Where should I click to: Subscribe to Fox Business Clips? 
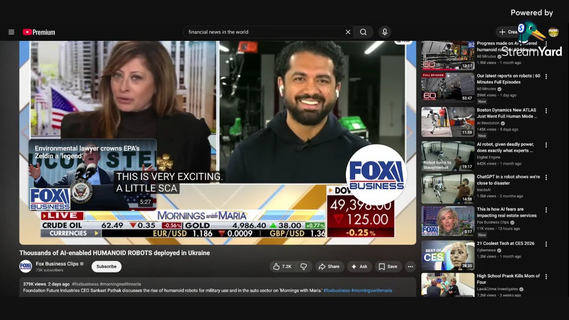pyautogui.click(x=106, y=267)
